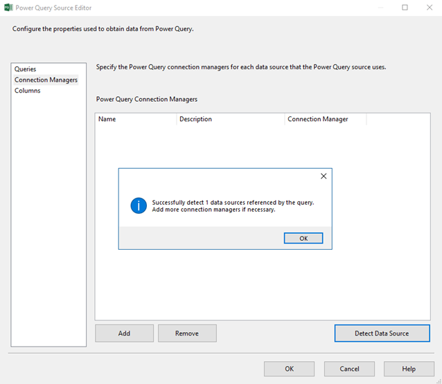Viewport: 442px width, 384px height.
Task: Confirm the message box with OK
Action: [x=303, y=238]
